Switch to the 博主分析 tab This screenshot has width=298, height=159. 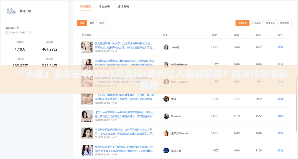[x=104, y=6]
